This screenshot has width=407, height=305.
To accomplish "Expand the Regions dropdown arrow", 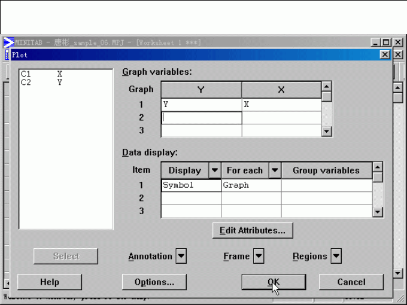I will 336,257.
